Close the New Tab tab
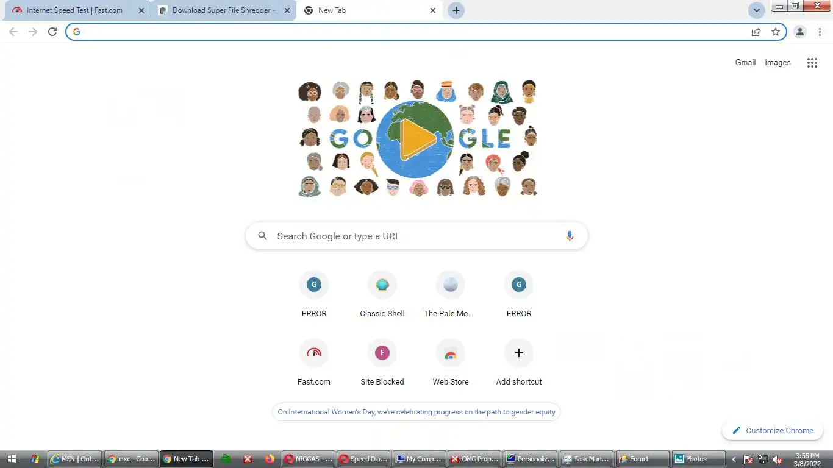This screenshot has width=833, height=468. (433, 10)
